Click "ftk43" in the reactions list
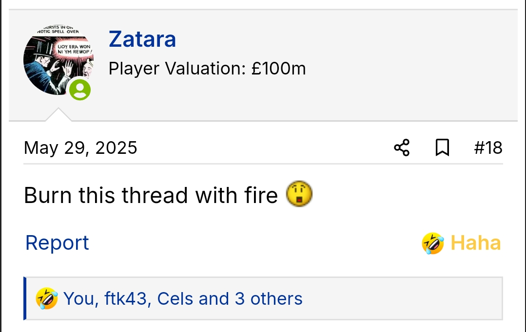The image size is (526, 332). pyautogui.click(x=126, y=298)
